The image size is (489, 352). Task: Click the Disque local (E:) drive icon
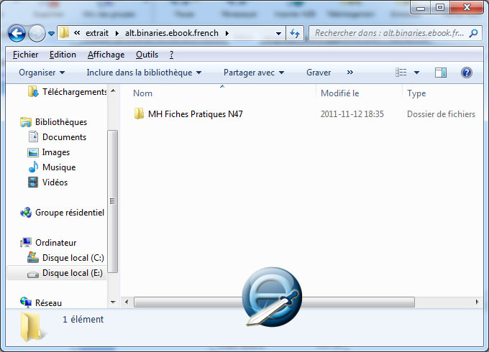point(33,274)
